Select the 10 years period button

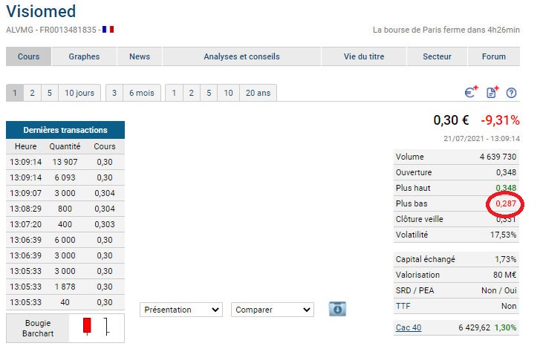pyautogui.click(x=228, y=93)
